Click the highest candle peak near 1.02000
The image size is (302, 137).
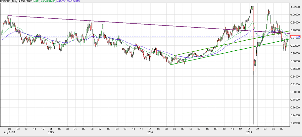click(x=252, y=6)
